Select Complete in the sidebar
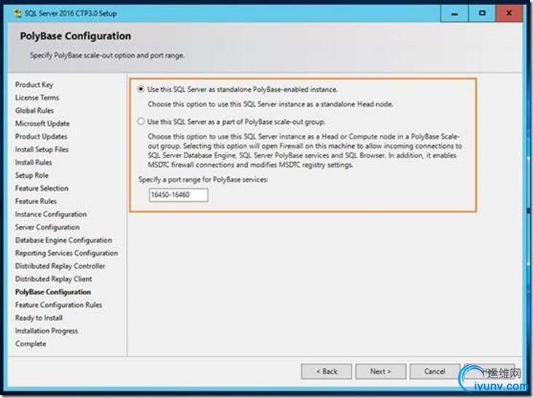The image size is (533, 398). click(x=30, y=343)
